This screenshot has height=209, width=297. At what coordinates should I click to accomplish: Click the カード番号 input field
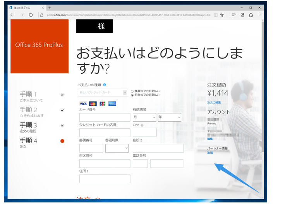(105, 117)
